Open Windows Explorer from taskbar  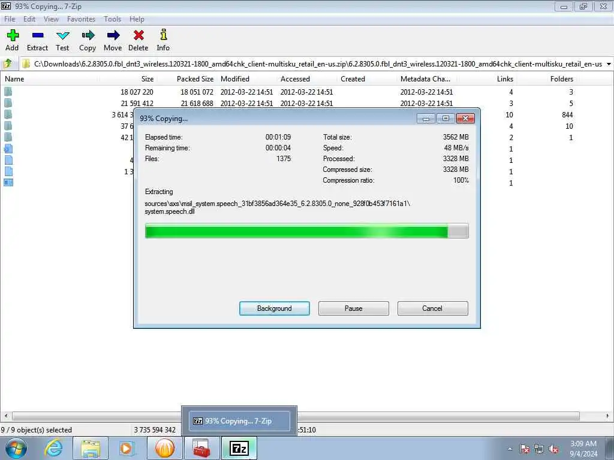pos(91,448)
